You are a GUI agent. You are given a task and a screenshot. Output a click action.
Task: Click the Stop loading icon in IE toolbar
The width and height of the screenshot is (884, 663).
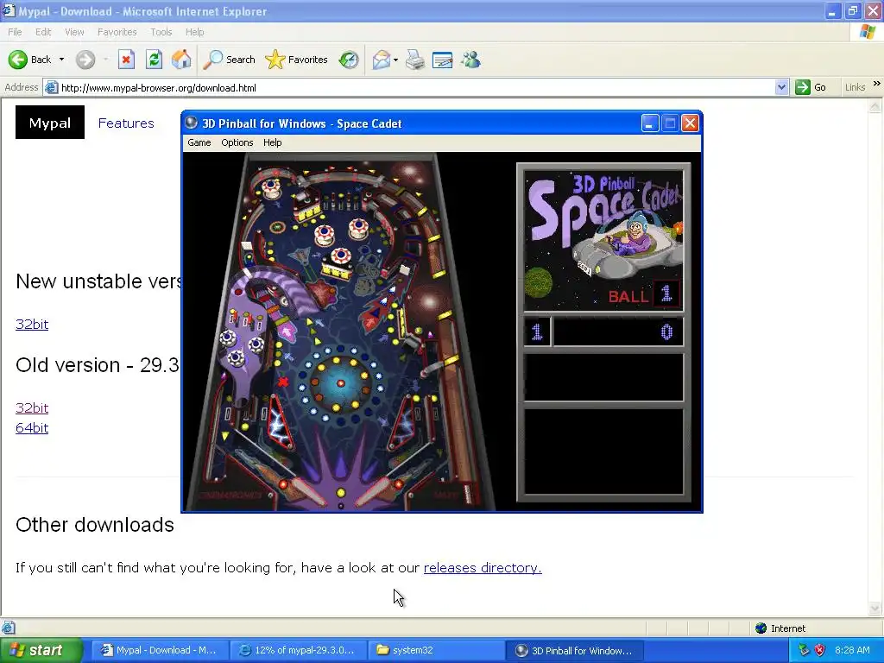click(126, 60)
